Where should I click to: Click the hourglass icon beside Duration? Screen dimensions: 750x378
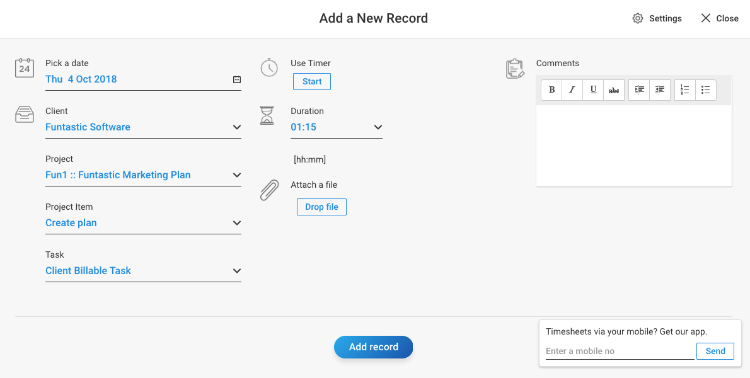(267, 115)
